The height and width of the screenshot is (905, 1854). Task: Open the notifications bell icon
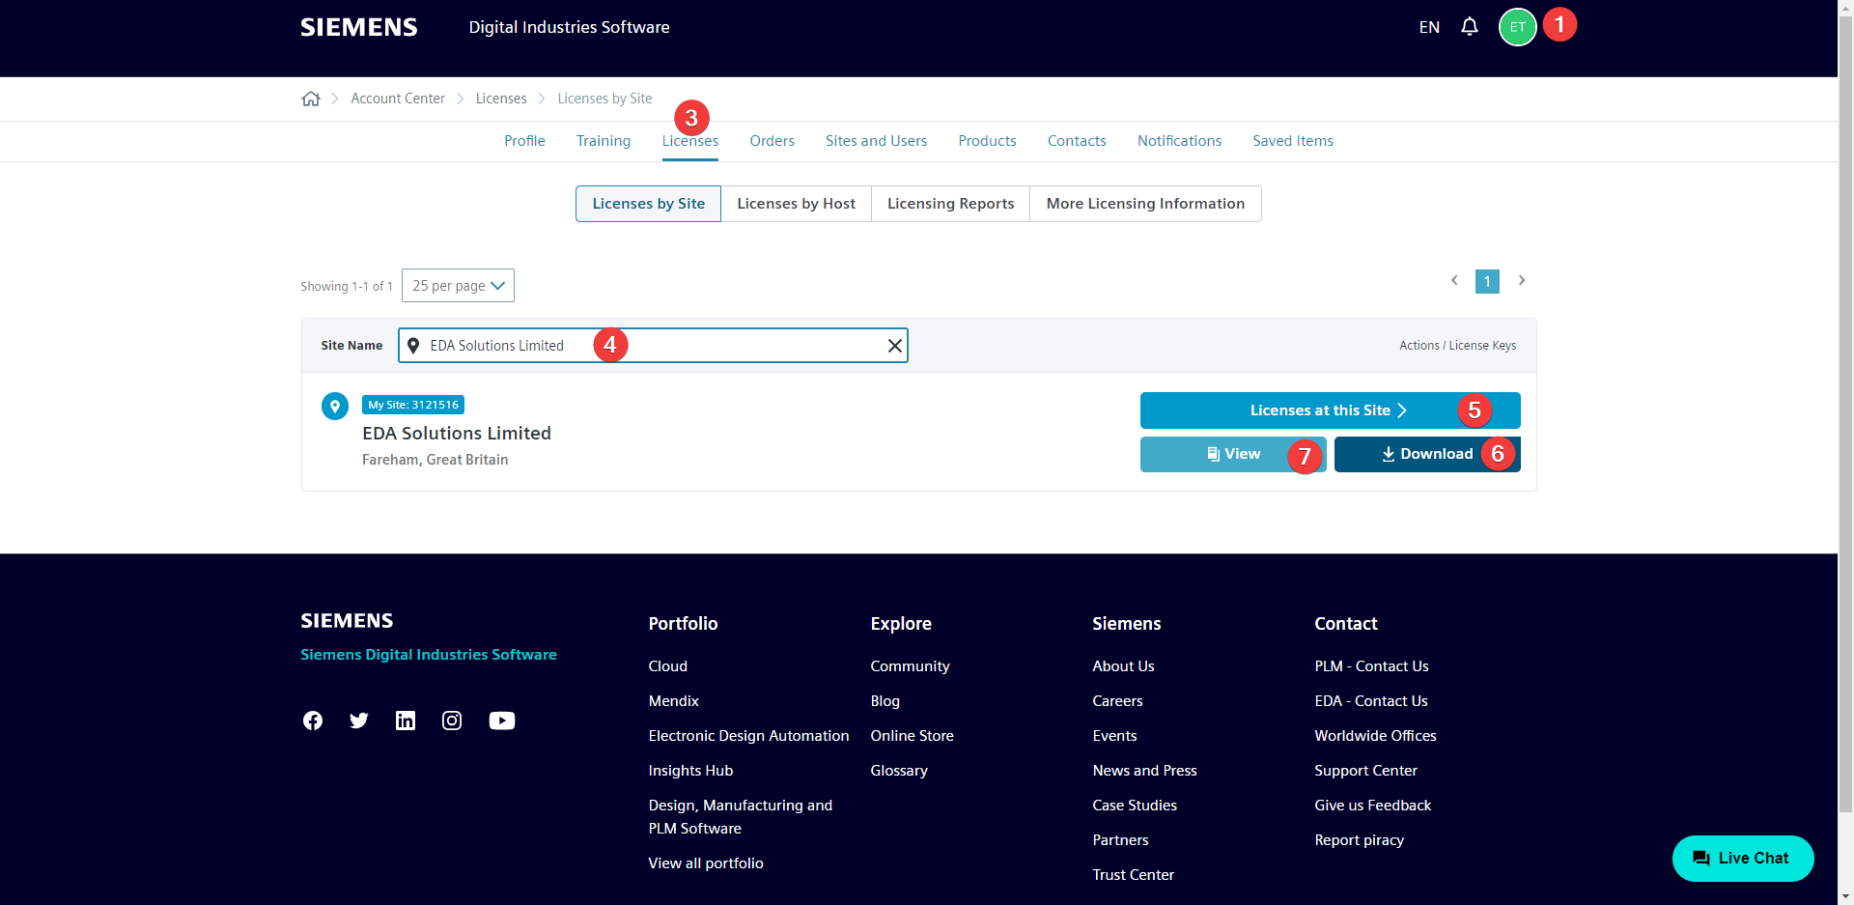click(x=1469, y=27)
